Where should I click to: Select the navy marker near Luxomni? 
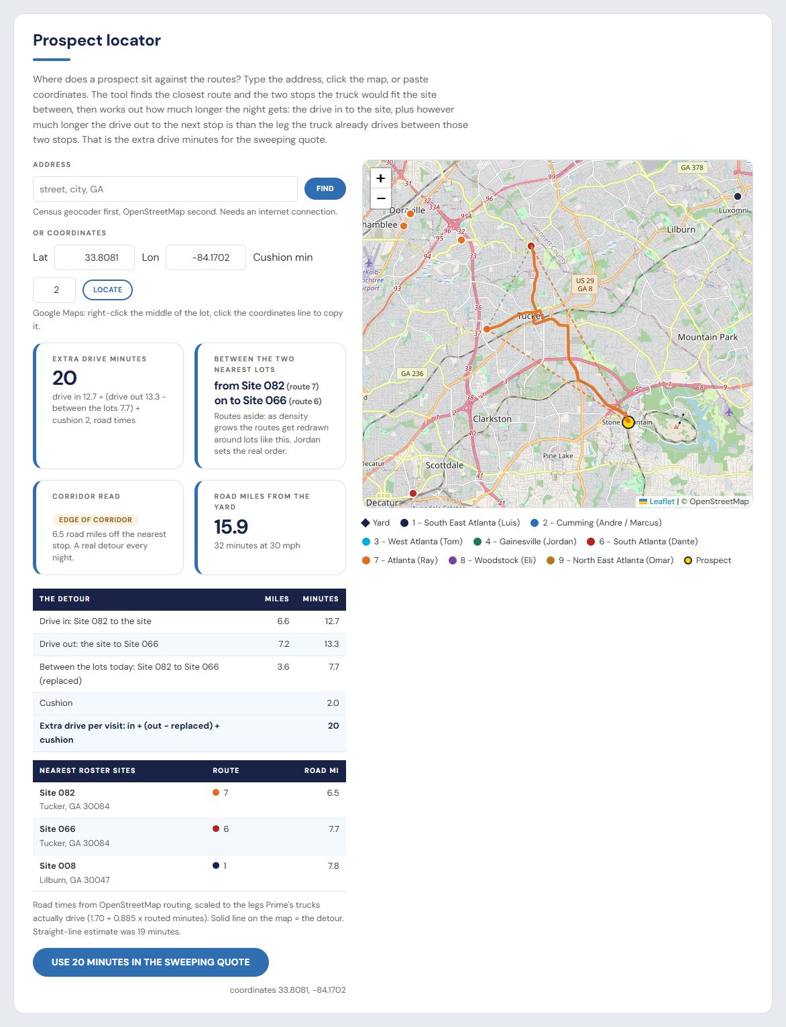738,196
